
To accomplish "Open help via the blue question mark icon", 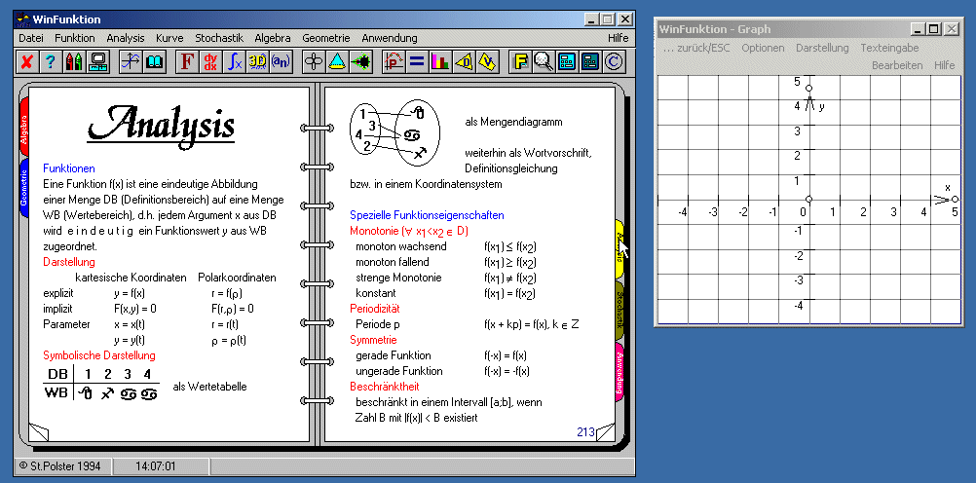I will (50, 61).
